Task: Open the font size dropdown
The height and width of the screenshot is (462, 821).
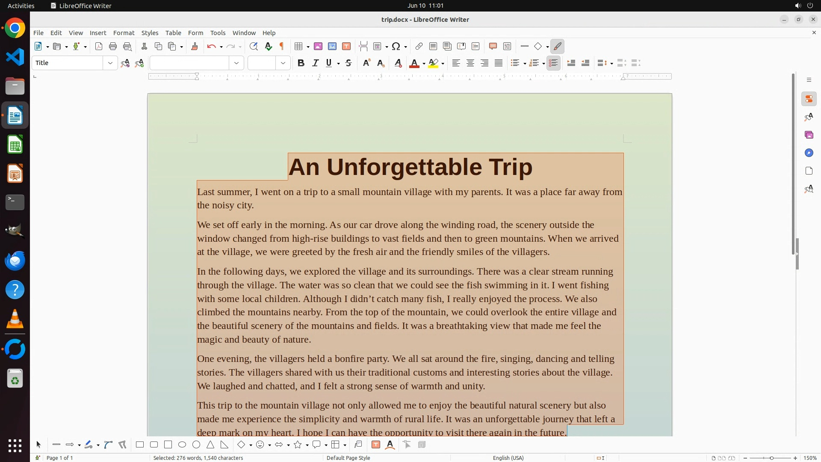Action: [x=283, y=63]
